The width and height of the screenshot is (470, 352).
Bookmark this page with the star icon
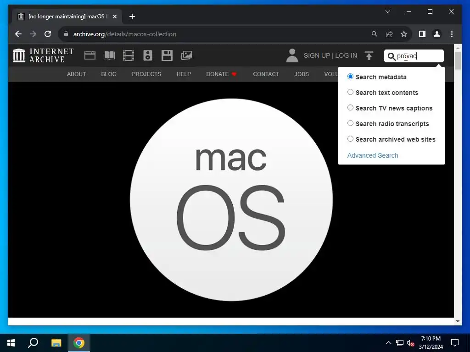[404, 34]
